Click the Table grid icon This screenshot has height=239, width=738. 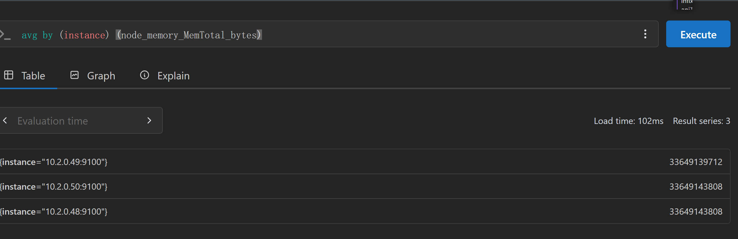[x=9, y=75]
